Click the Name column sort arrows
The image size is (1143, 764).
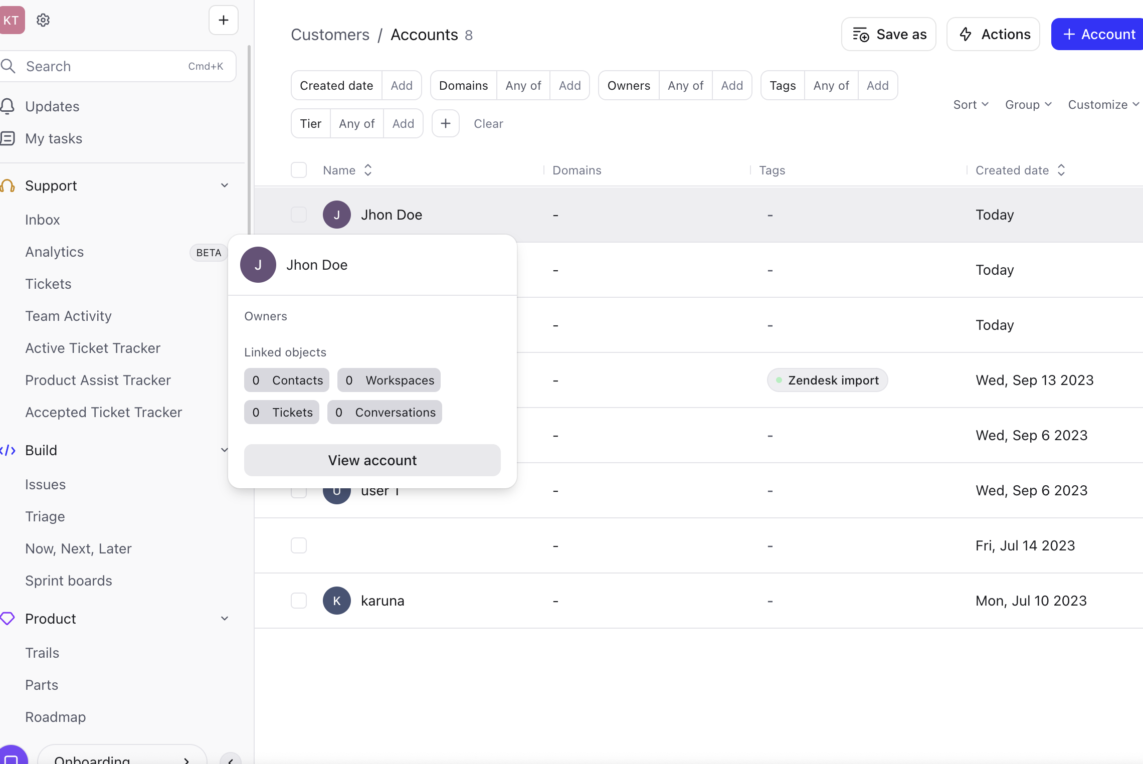[367, 170]
